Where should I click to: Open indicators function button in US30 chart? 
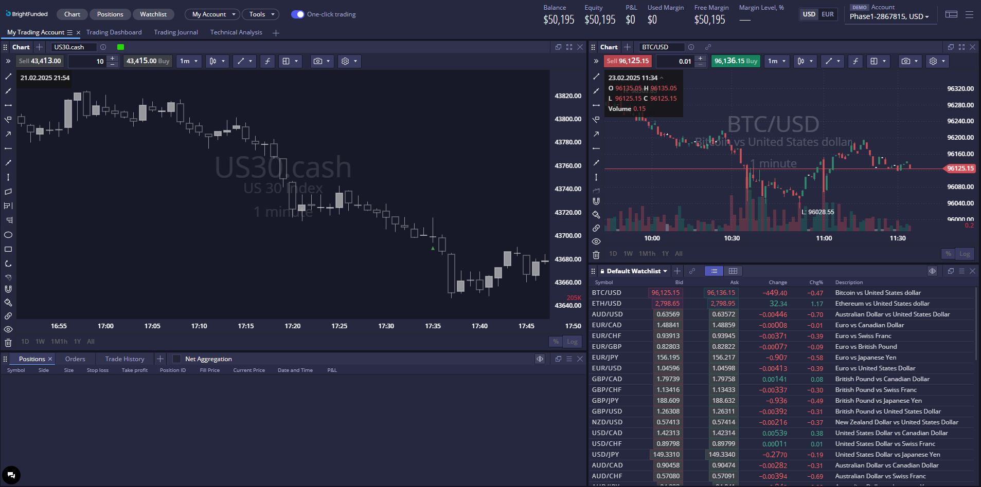pyautogui.click(x=267, y=61)
